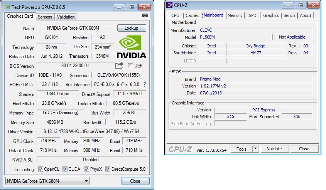
Task: Click the Validate button in CPU-Z
Action: 274,149
